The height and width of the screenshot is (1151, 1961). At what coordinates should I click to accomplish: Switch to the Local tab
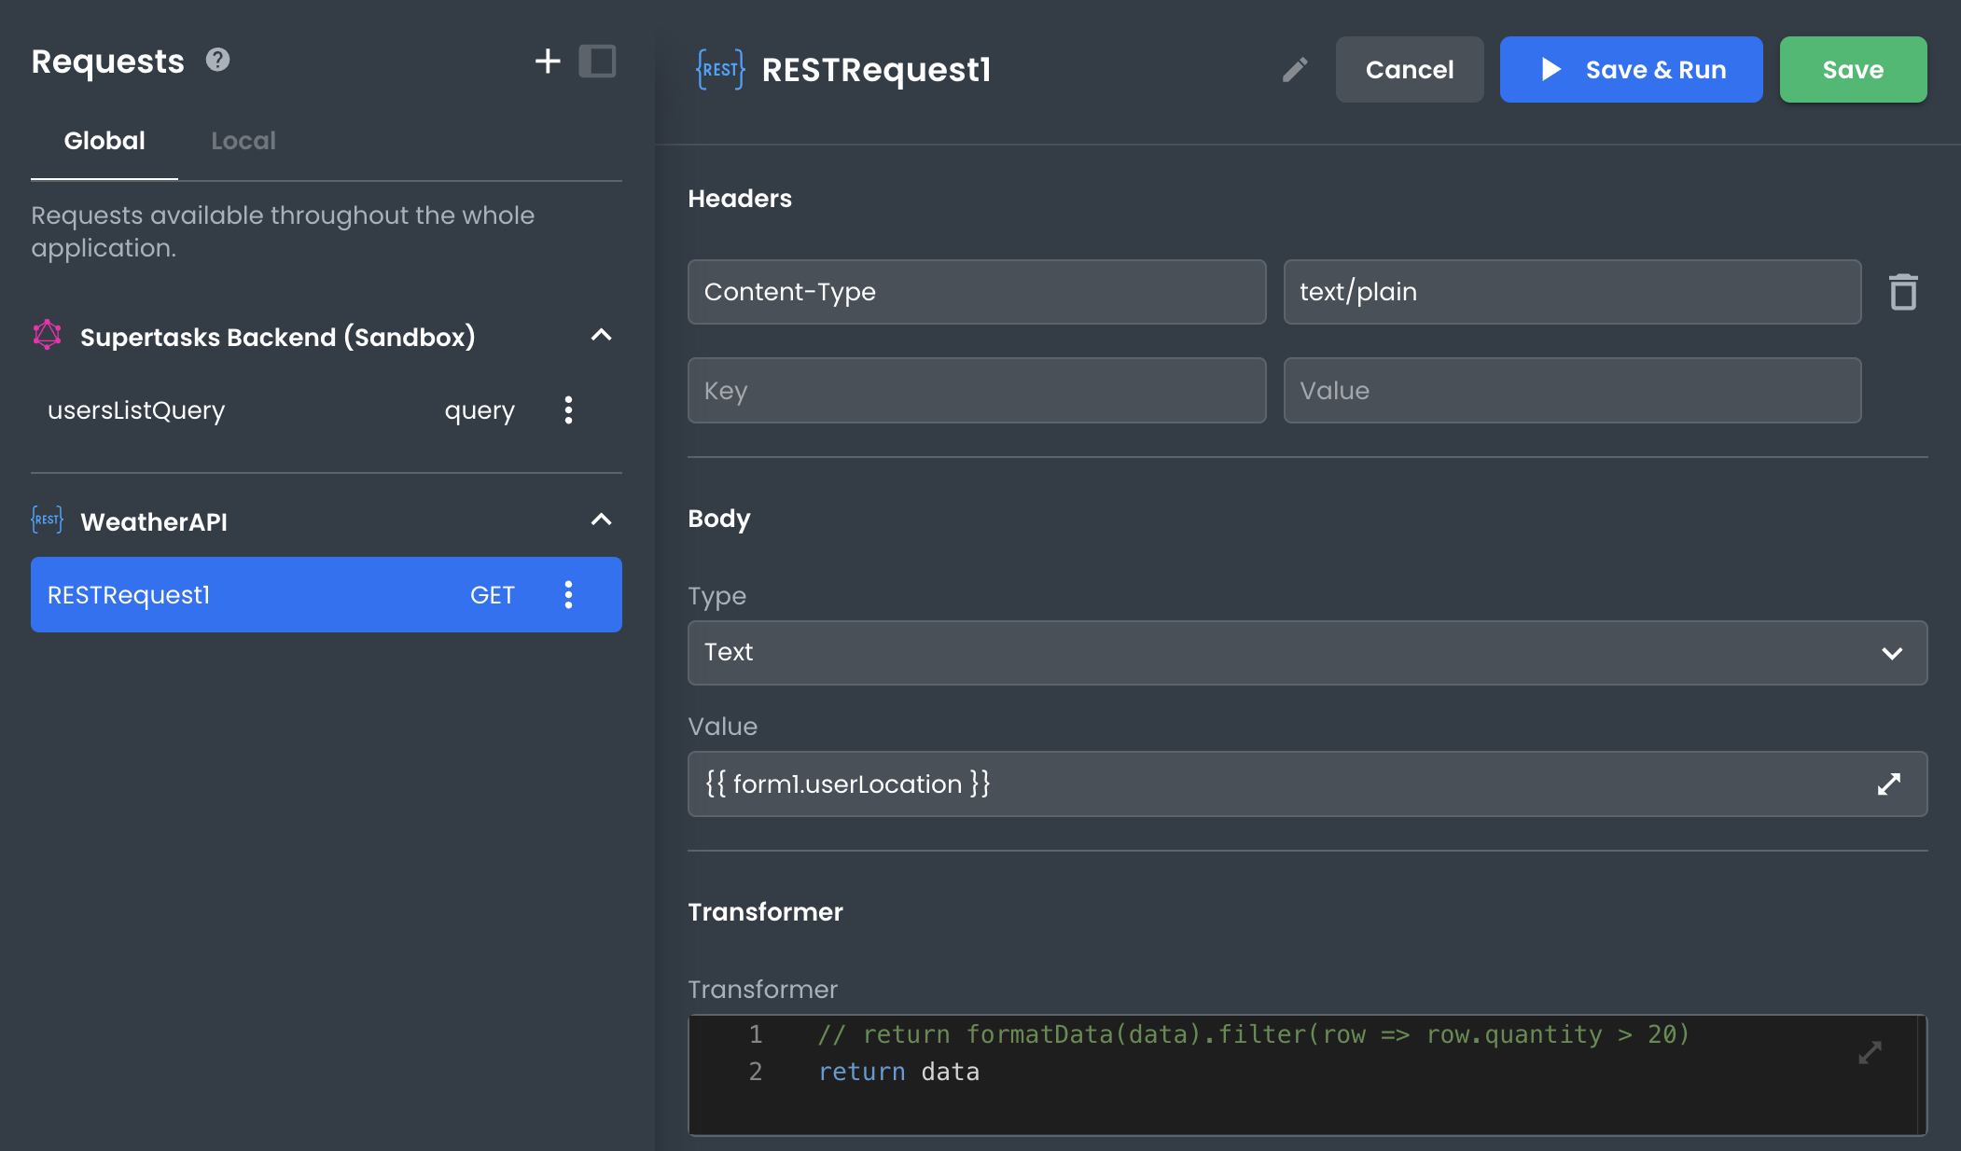pyautogui.click(x=243, y=141)
